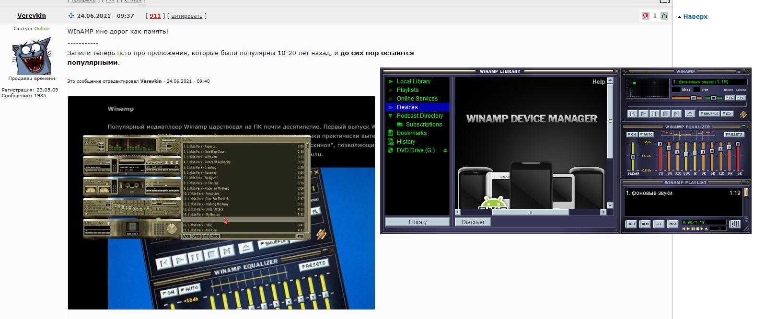Click the horizontal scrollbar left arrow
765x319 pixels.
[x=458, y=212]
